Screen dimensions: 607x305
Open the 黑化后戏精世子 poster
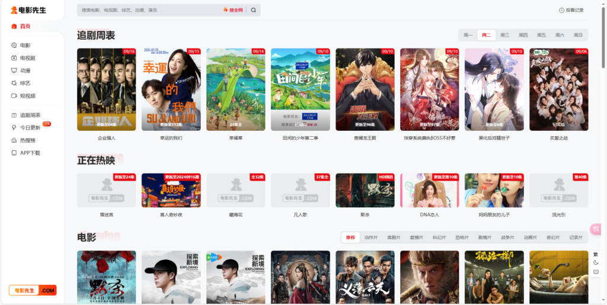coord(494,89)
